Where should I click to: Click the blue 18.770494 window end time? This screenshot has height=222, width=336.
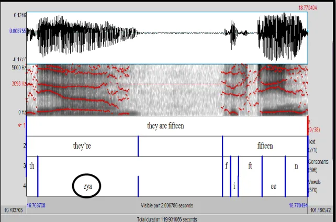point(298,205)
